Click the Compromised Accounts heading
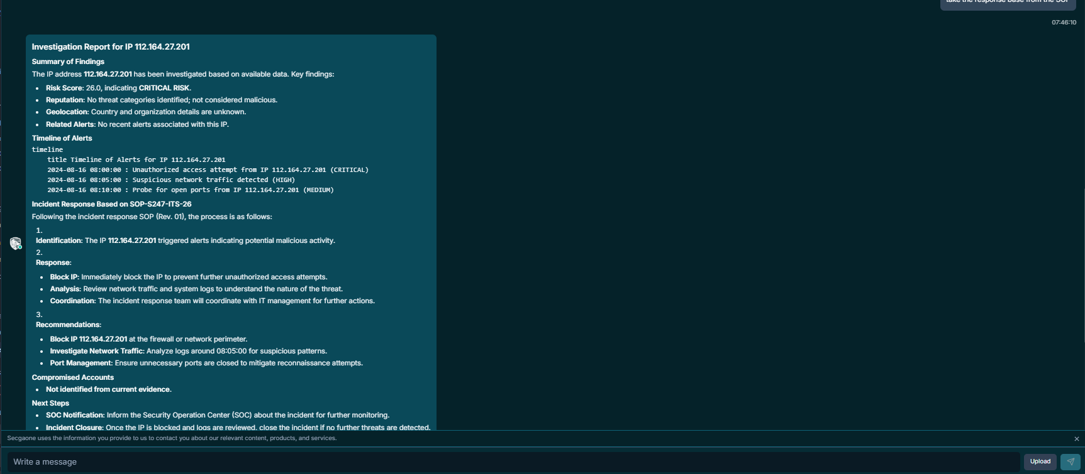1085x474 pixels. [x=72, y=377]
